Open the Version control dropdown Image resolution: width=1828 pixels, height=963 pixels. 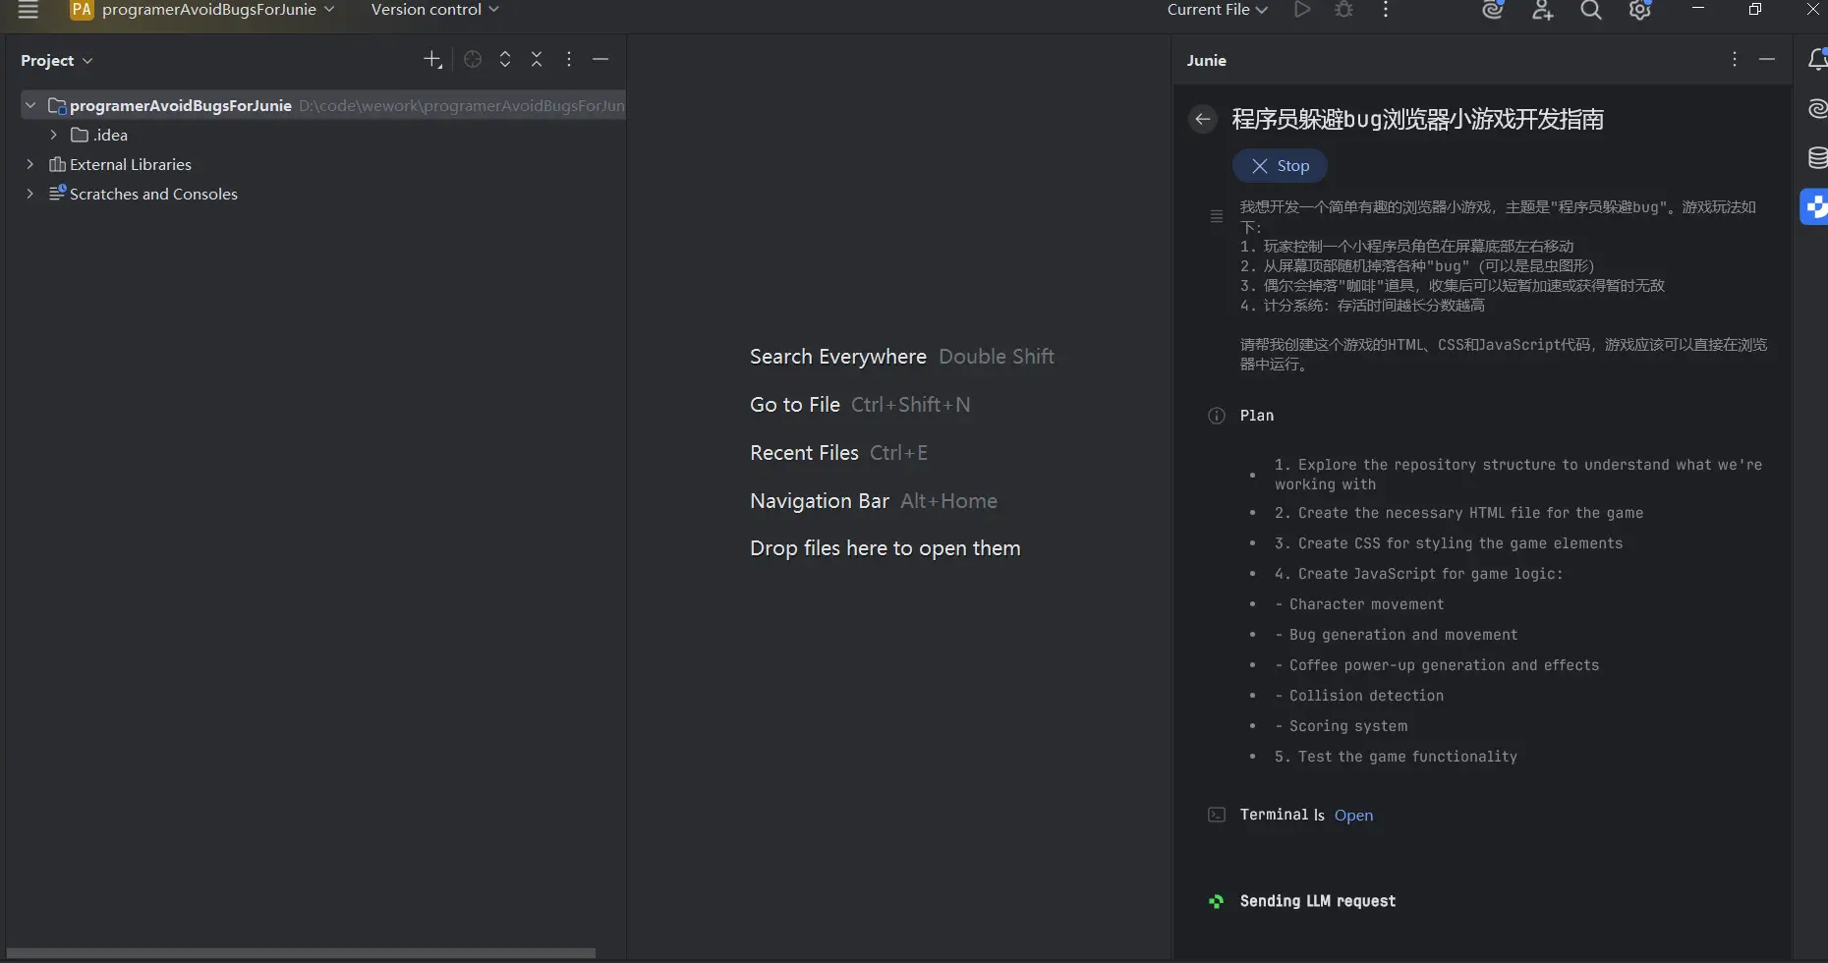(435, 10)
